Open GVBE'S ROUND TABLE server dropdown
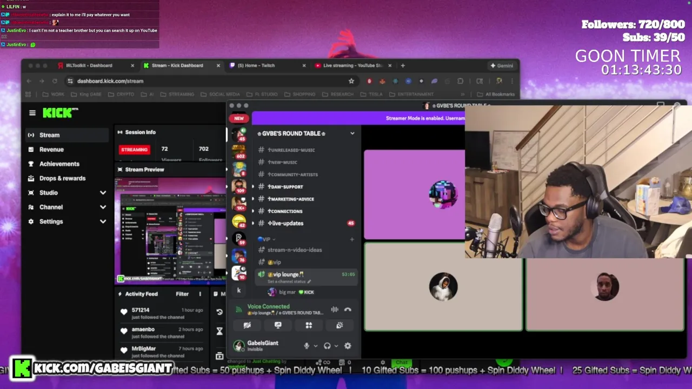This screenshot has width=692, height=389. pyautogui.click(x=352, y=133)
